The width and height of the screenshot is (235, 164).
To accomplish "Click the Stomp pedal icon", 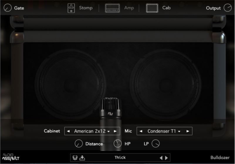I will click(x=71, y=8).
